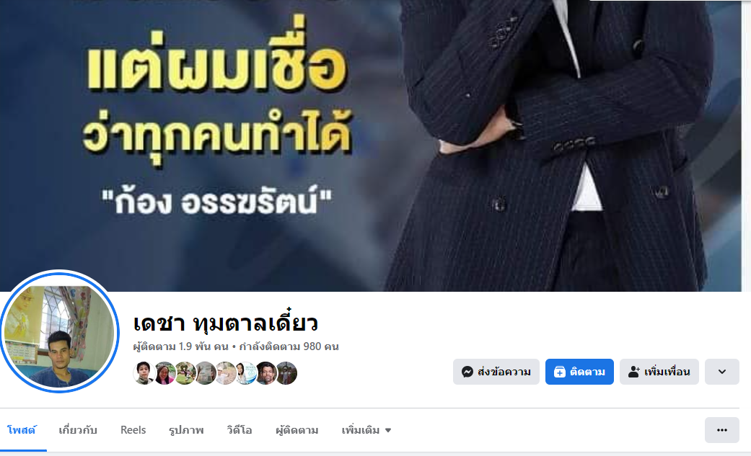Open the ผู้ติดตาม tab
751x456 pixels.
click(297, 430)
